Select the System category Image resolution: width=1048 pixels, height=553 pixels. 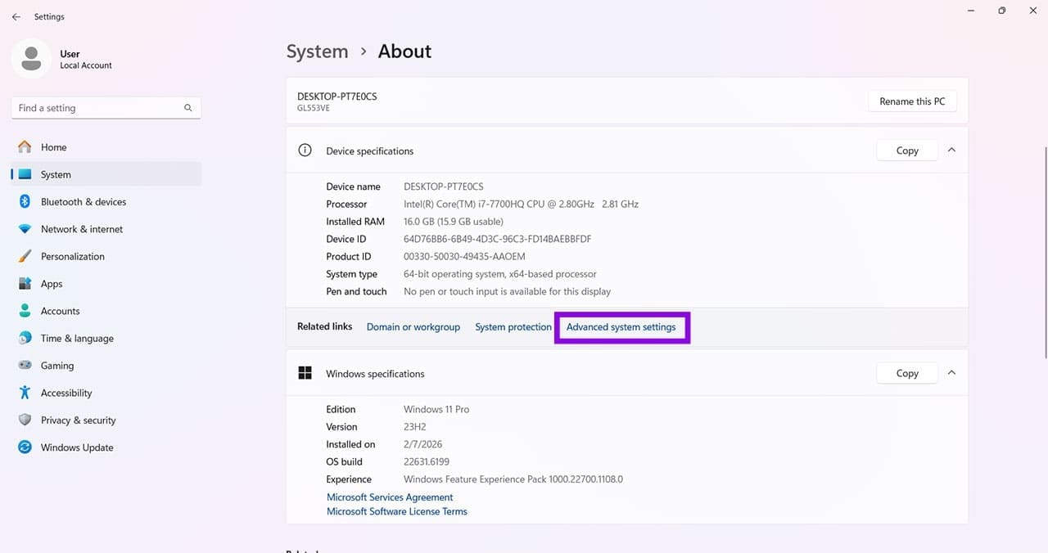106,174
